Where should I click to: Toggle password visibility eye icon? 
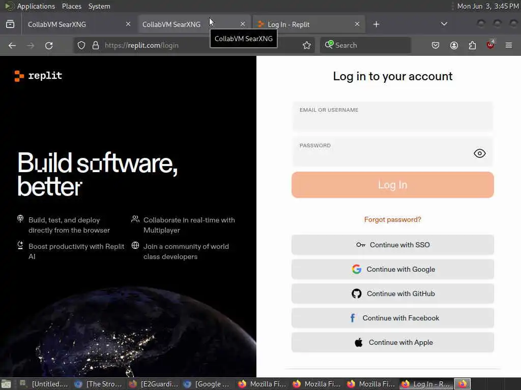pos(479,153)
